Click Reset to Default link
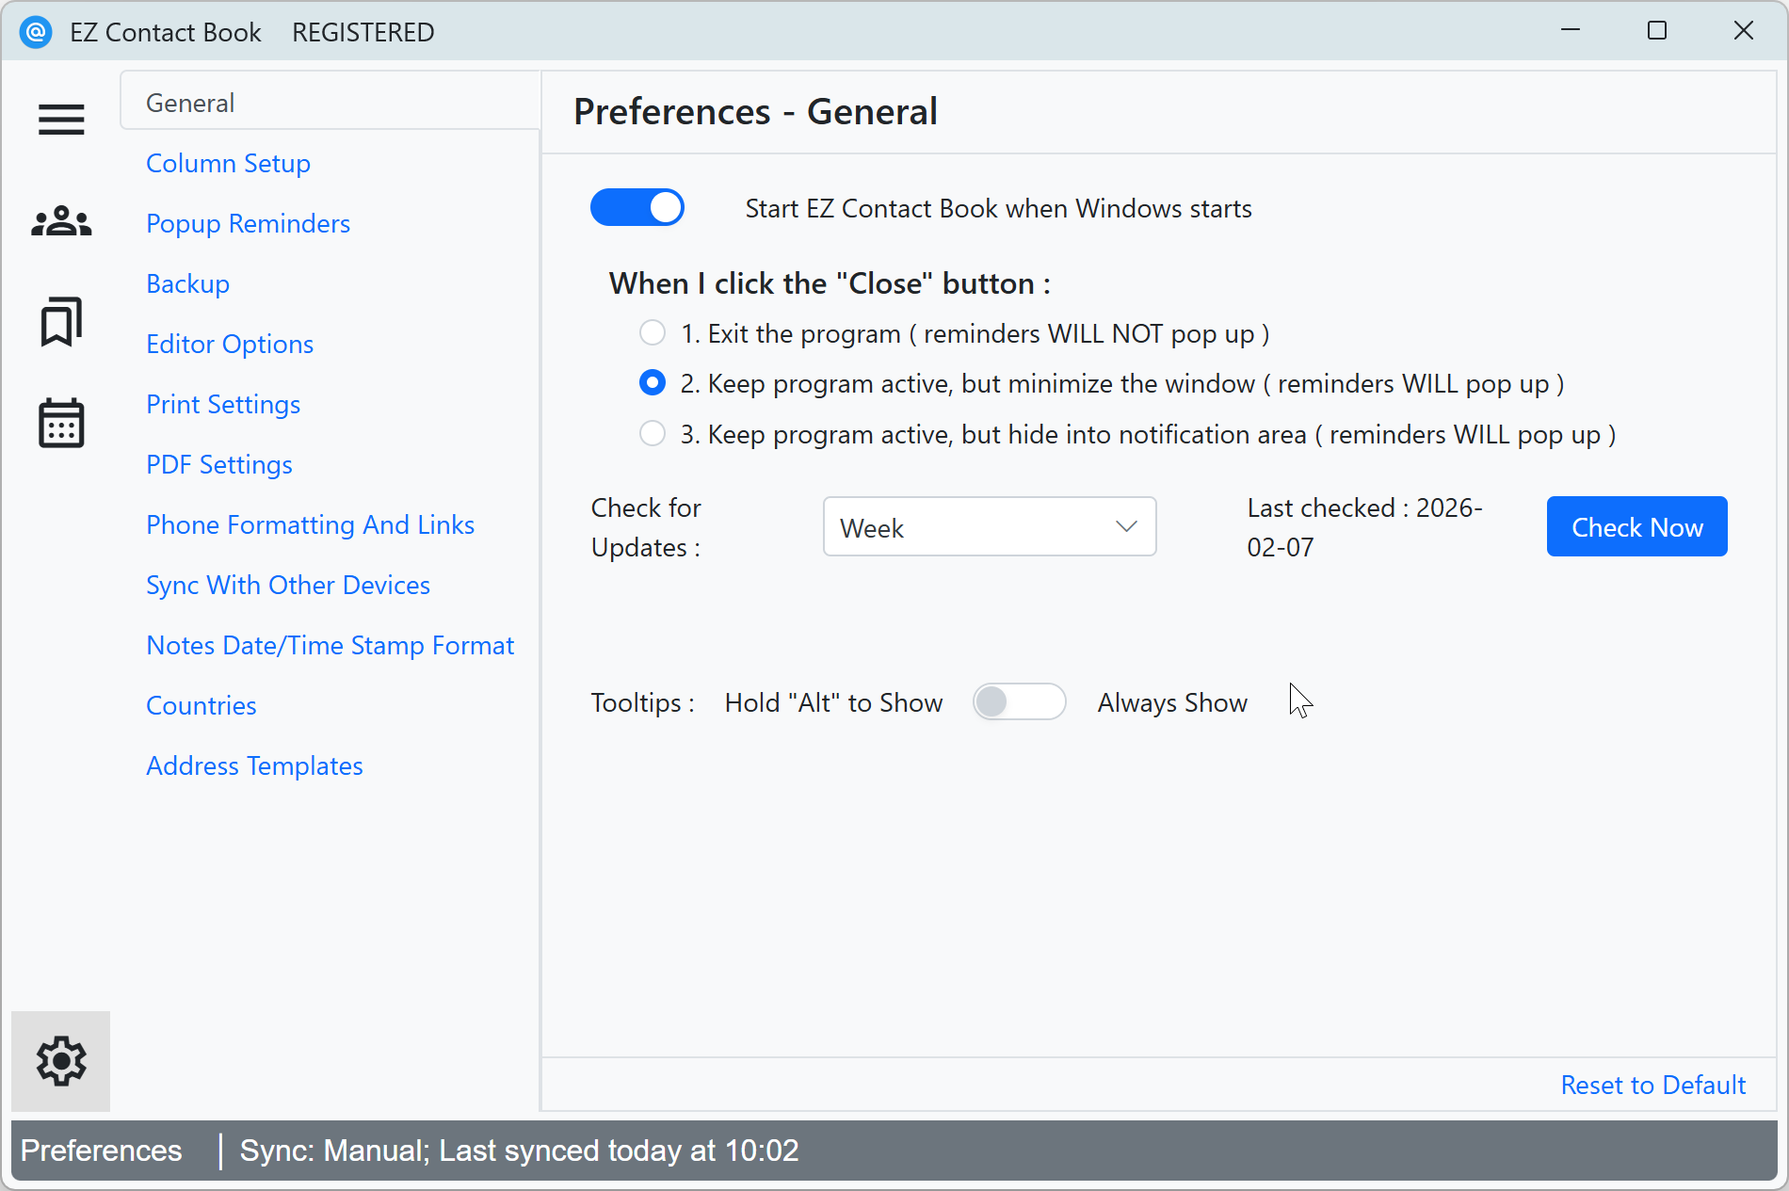 [1652, 1084]
